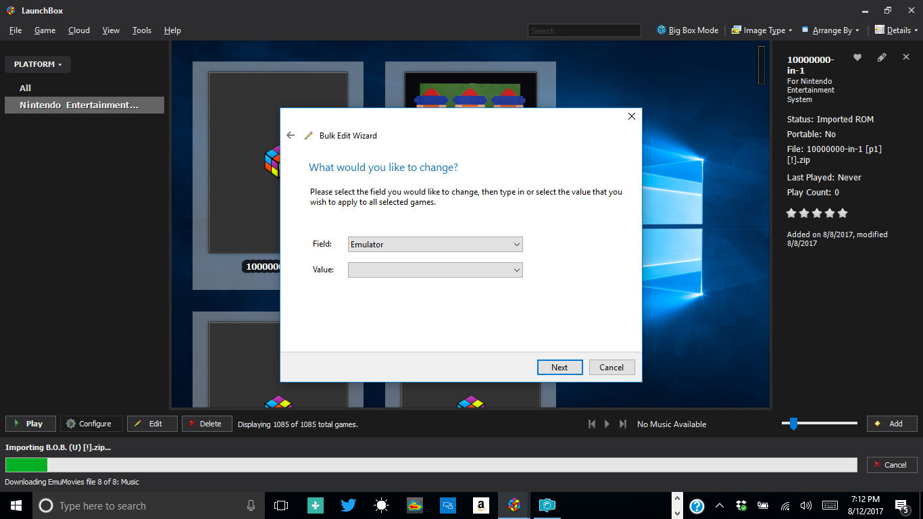
Task: Click the import progress bar
Action: tap(431, 465)
